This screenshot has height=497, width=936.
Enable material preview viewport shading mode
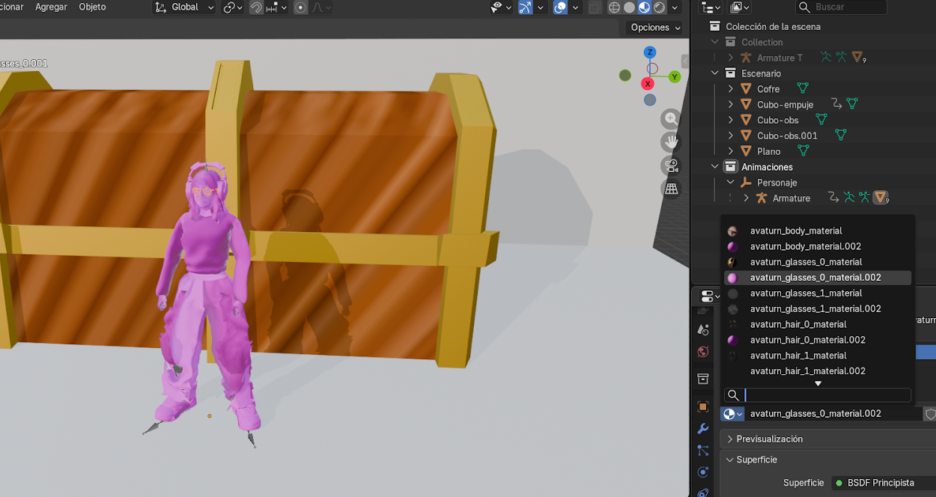click(644, 7)
